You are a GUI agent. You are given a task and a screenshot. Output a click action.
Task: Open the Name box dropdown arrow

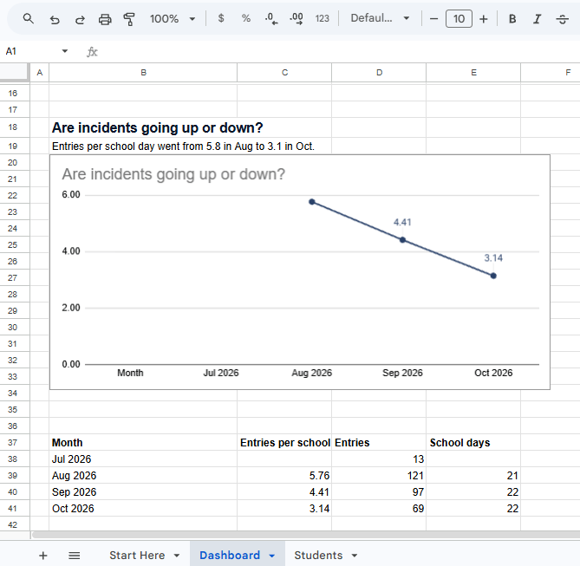point(65,51)
